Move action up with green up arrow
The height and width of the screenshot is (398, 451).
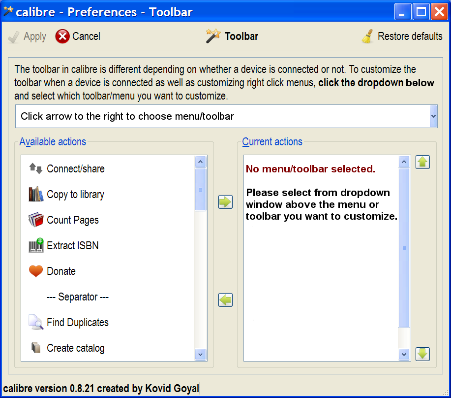click(422, 162)
